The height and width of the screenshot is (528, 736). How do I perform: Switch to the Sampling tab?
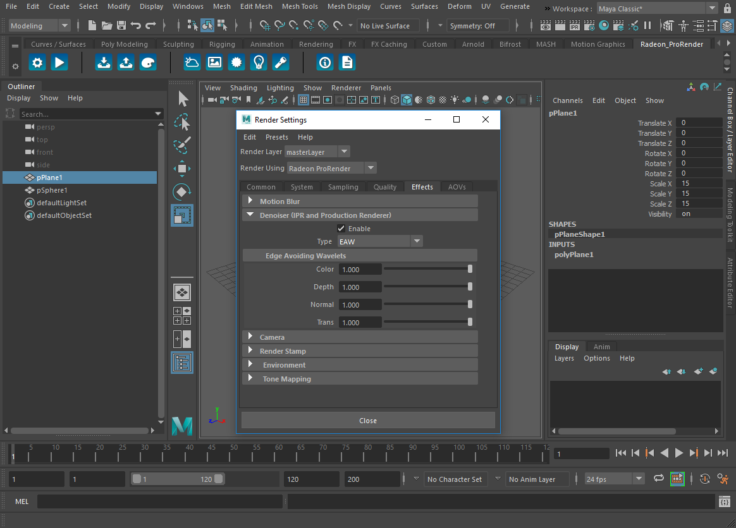[x=343, y=186]
